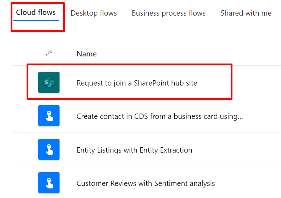Screen dimensions: 281x198
Task: Select the Business process flows tab
Action: pyautogui.click(x=168, y=13)
